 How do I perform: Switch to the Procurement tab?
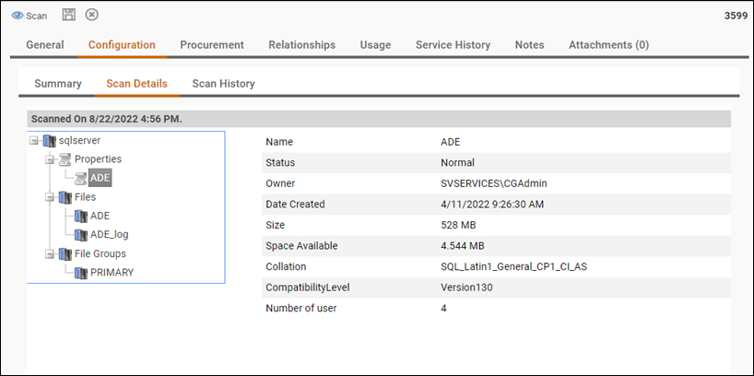click(x=211, y=44)
